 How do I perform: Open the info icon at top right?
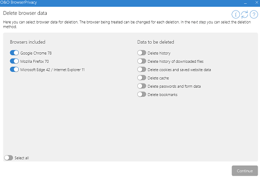[x=235, y=14]
